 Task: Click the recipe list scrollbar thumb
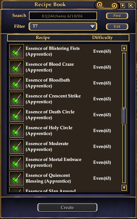click(124, 116)
